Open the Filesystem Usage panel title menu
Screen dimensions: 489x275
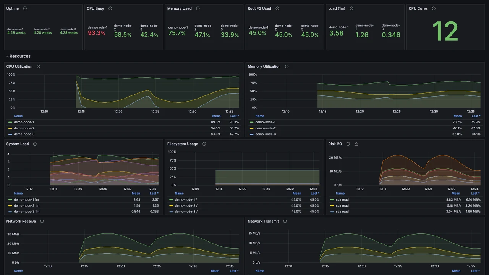183,144
